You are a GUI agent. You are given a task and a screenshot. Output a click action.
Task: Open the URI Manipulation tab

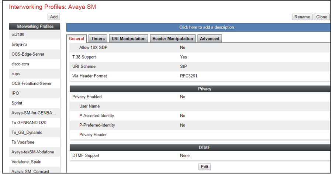click(x=128, y=39)
